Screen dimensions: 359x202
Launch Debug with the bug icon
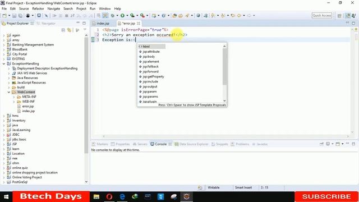pos(113,16)
